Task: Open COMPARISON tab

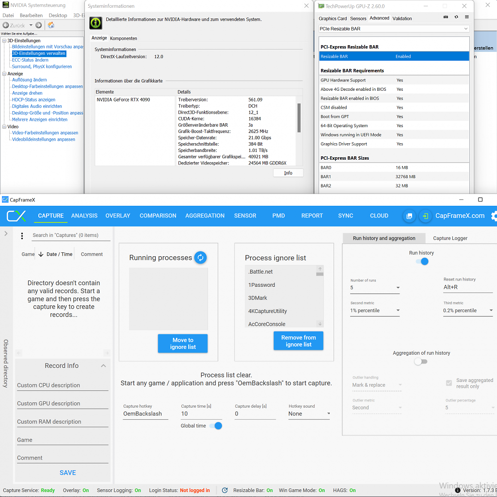Action: coord(158,216)
